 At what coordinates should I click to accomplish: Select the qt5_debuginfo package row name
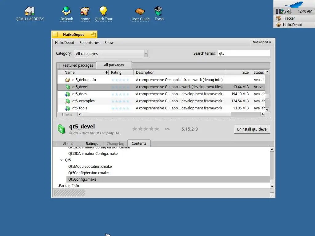point(84,80)
